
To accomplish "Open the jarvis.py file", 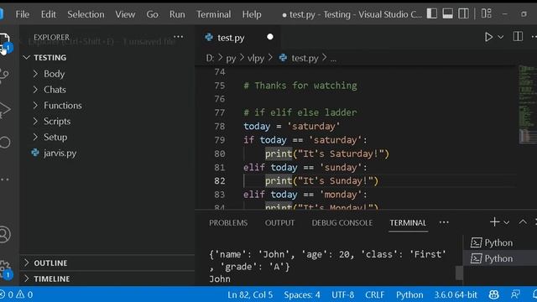I will tap(107, 153).
